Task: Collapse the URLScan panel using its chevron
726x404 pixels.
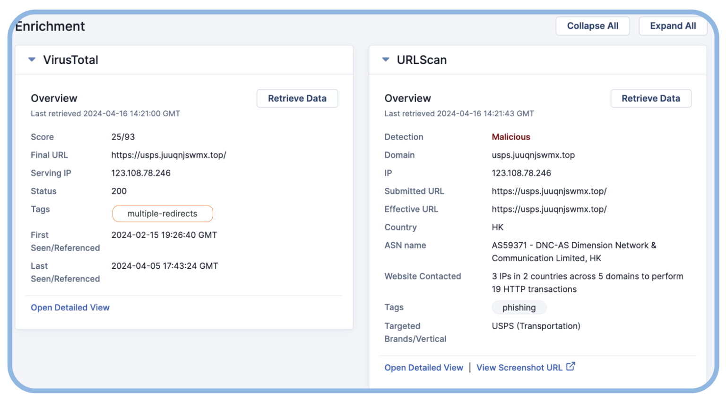Action: pos(385,60)
